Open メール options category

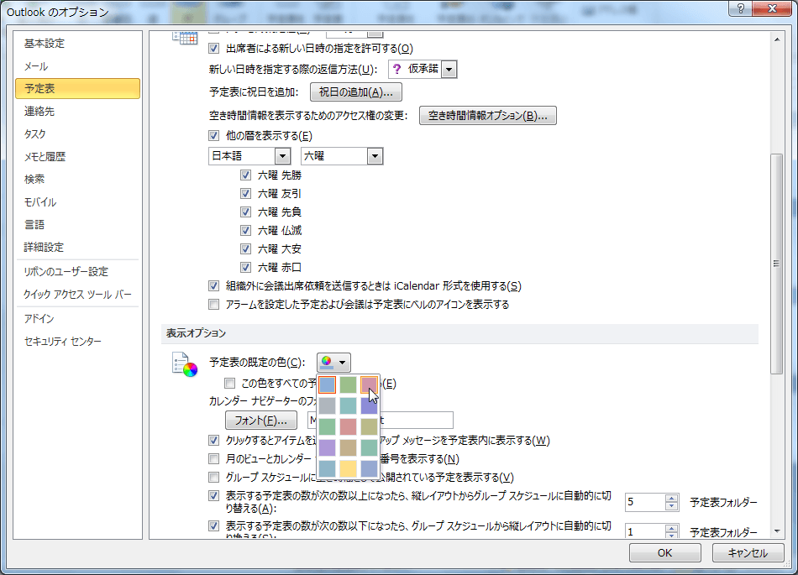pos(77,66)
